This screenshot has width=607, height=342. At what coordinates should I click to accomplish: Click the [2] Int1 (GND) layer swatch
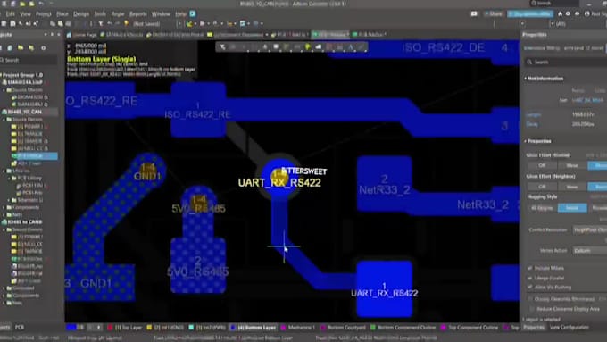[149, 328]
